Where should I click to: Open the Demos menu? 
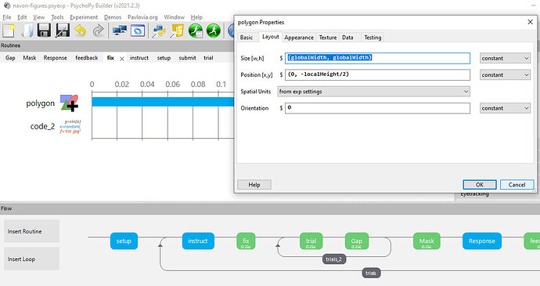[x=113, y=17]
